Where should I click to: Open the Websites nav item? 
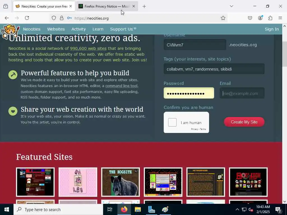coord(56,29)
